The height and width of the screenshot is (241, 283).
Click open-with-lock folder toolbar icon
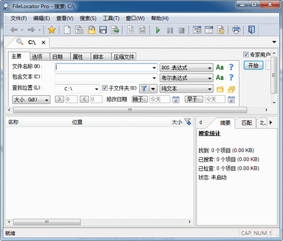tap(92, 30)
